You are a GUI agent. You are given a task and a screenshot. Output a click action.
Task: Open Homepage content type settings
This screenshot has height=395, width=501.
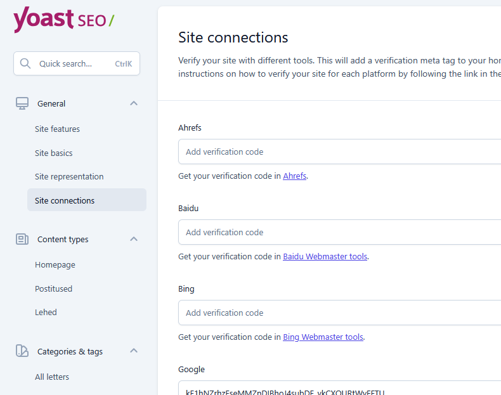(55, 264)
